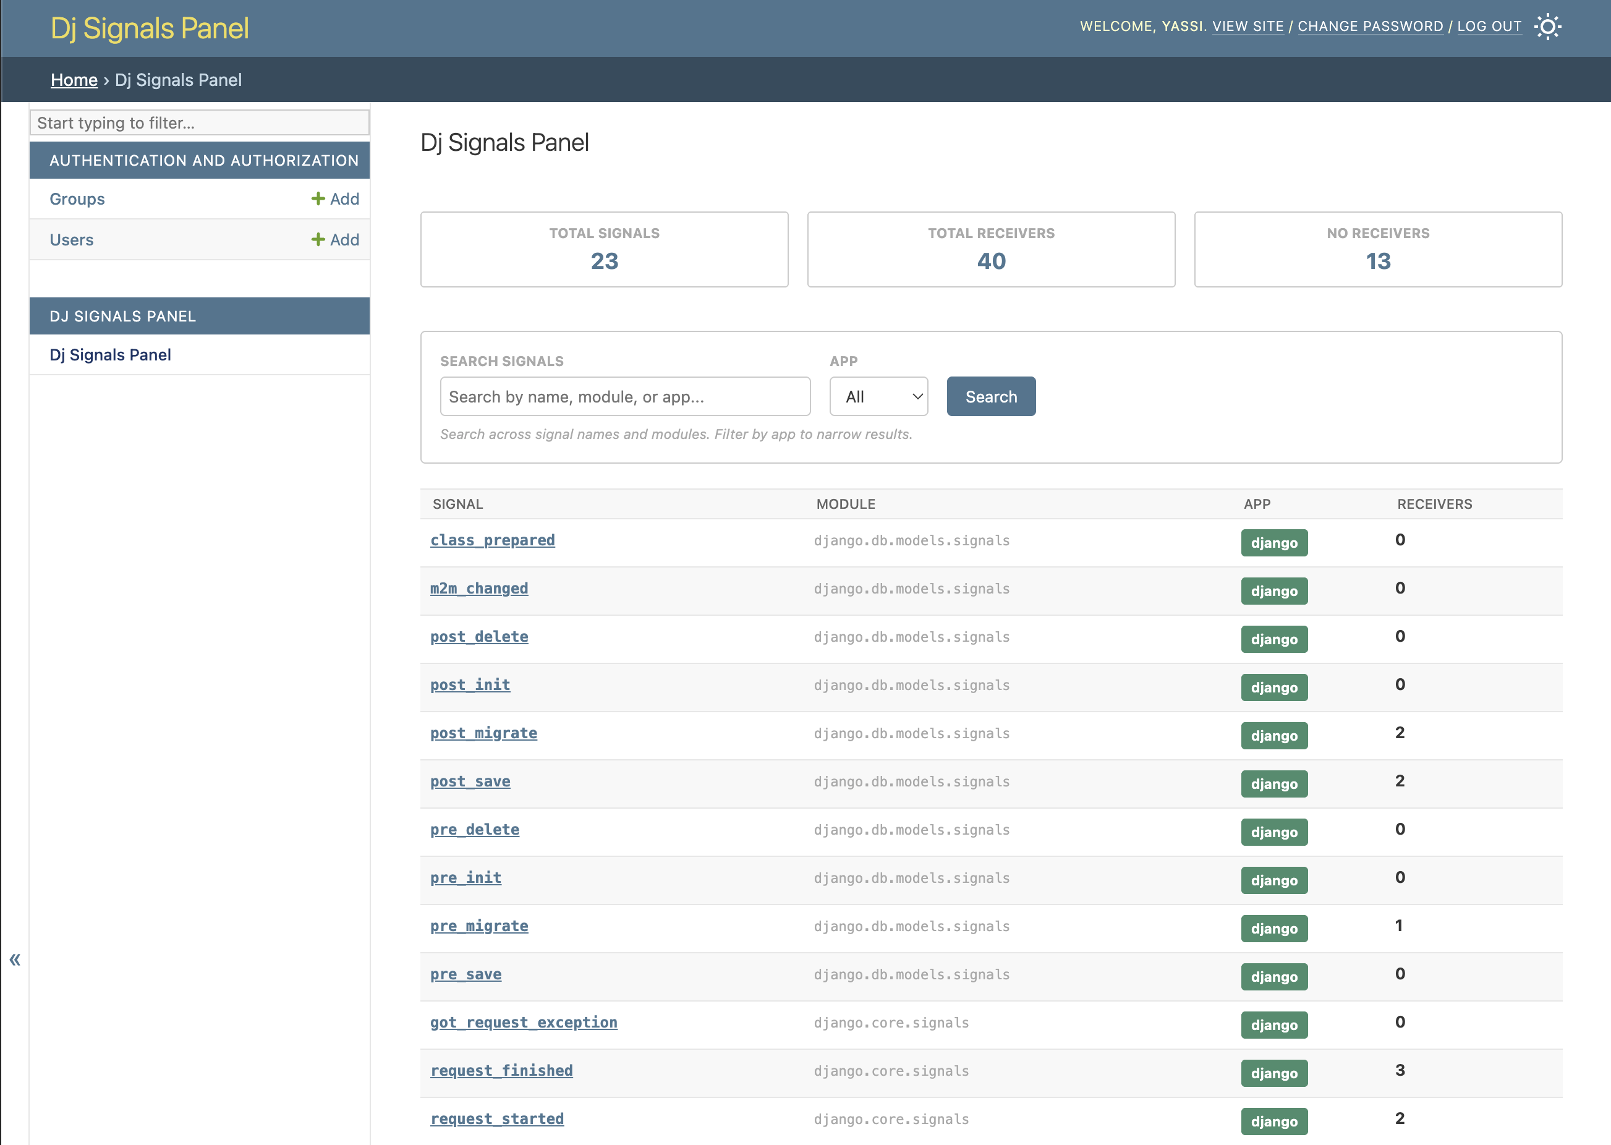Image resolution: width=1611 pixels, height=1145 pixels.
Task: Click the plus Add icon next to Users
Action: (x=335, y=240)
